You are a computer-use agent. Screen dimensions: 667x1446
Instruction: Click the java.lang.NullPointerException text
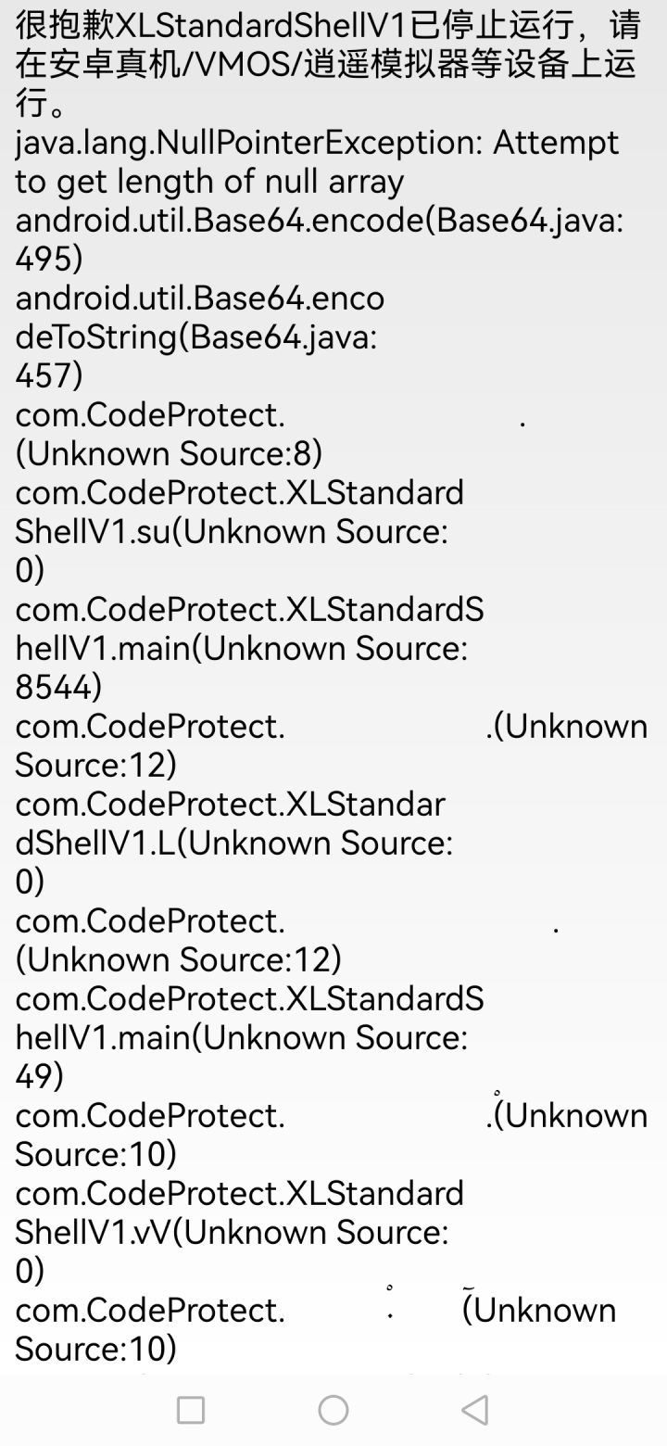coord(248,143)
